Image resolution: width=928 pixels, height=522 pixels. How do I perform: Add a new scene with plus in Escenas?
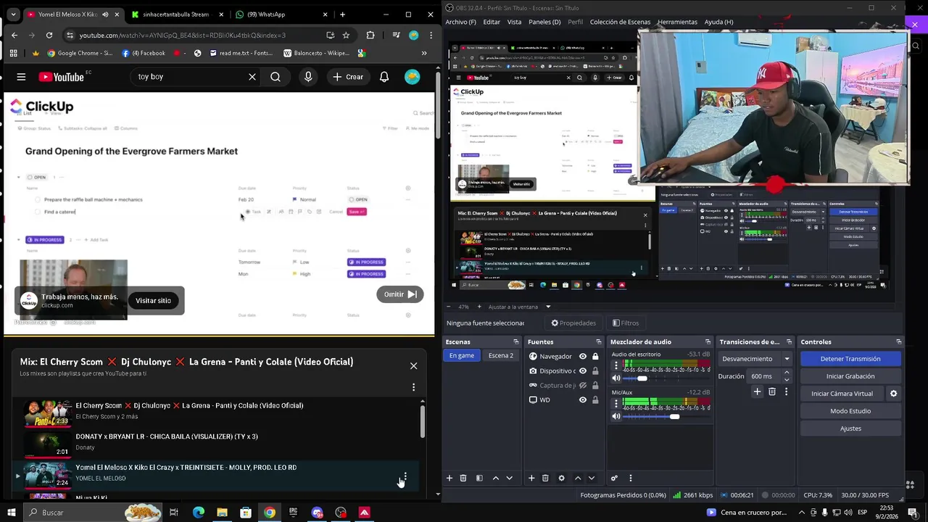pyautogui.click(x=449, y=478)
